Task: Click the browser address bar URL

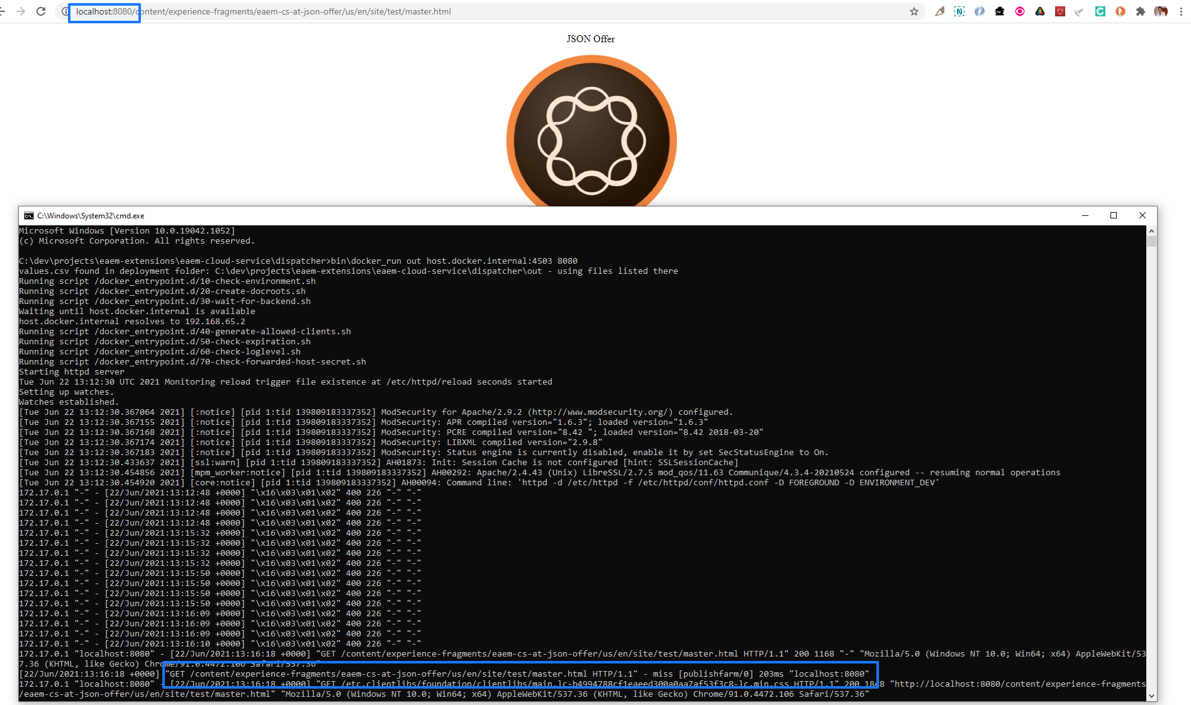Action: (x=263, y=11)
